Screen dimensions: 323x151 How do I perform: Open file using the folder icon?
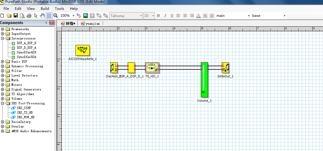pyautogui.click(x=9, y=16)
